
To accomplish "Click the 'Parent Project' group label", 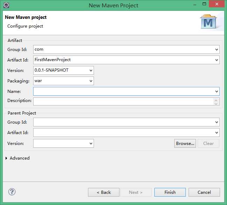I will (x=22, y=113).
